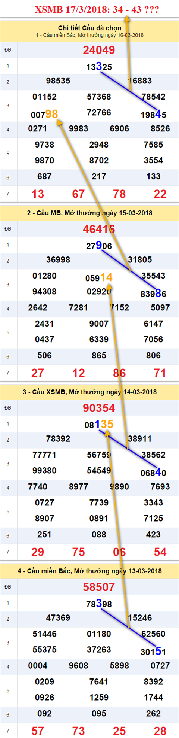Select fourth prize number 0004
This screenshot has width=179, height=738.
pos(38,665)
